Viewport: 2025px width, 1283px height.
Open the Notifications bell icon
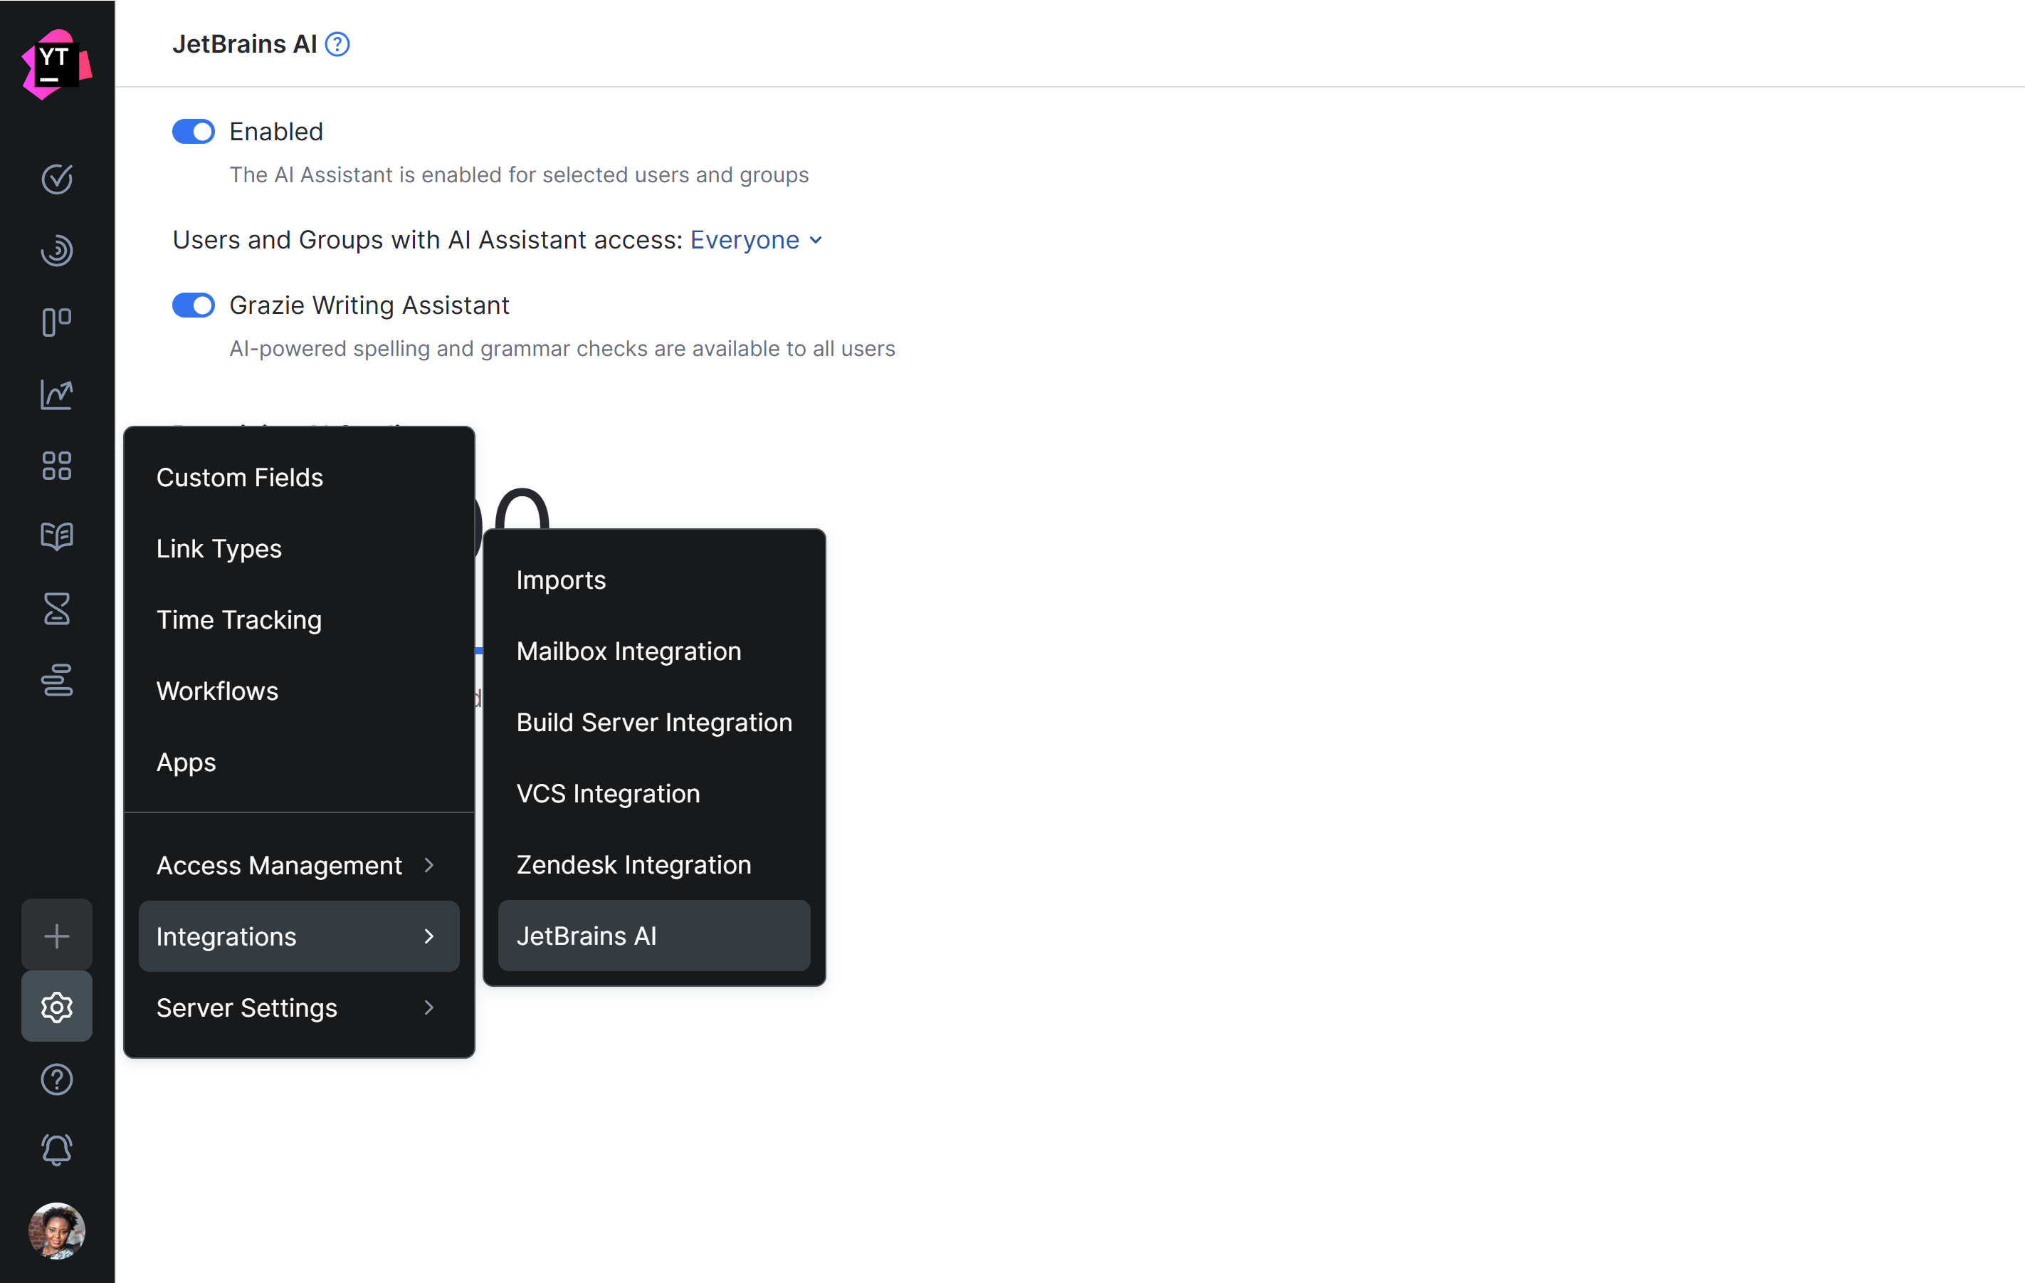tap(56, 1149)
